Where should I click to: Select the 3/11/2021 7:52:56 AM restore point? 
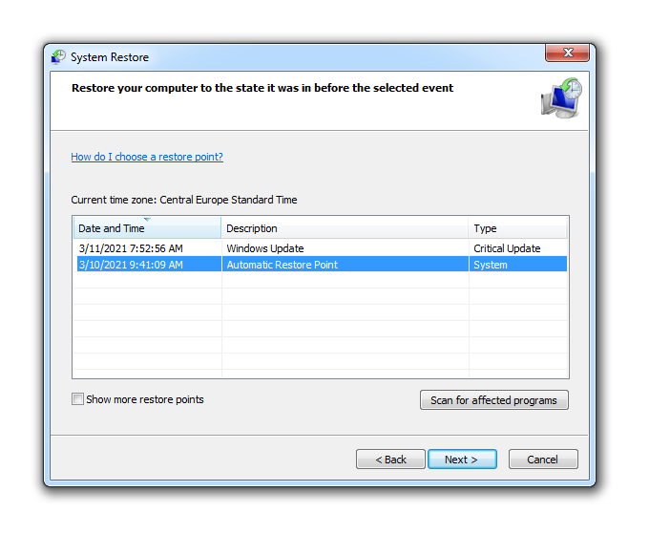click(x=322, y=248)
